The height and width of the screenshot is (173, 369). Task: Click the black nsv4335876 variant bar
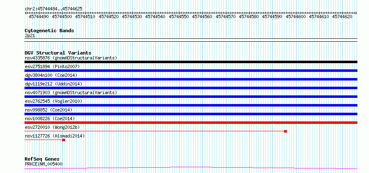point(191,62)
